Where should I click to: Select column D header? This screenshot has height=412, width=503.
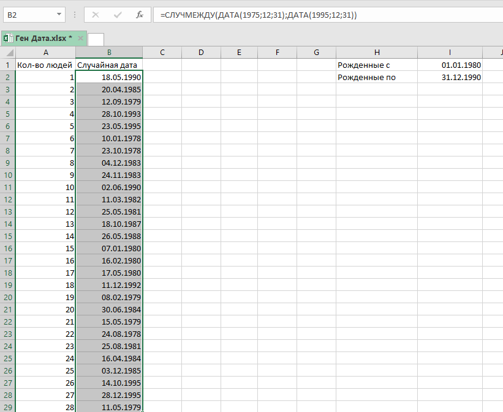tap(201, 53)
